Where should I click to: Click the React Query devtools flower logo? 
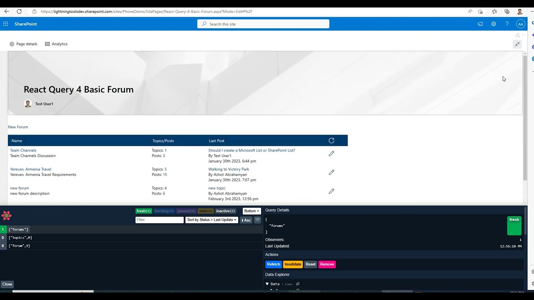pos(6,215)
